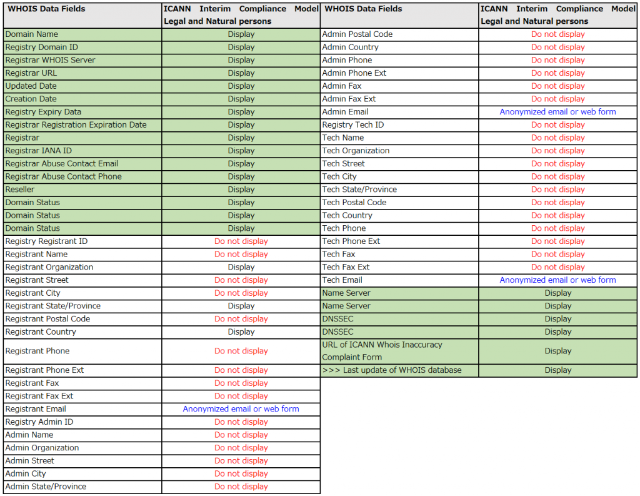Image resolution: width=640 pixels, height=496 pixels.
Task: Select the "Tech State/Province" cell
Action: 399,190
